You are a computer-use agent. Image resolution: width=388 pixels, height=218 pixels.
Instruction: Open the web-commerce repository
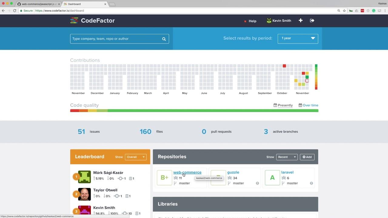pos(187,172)
